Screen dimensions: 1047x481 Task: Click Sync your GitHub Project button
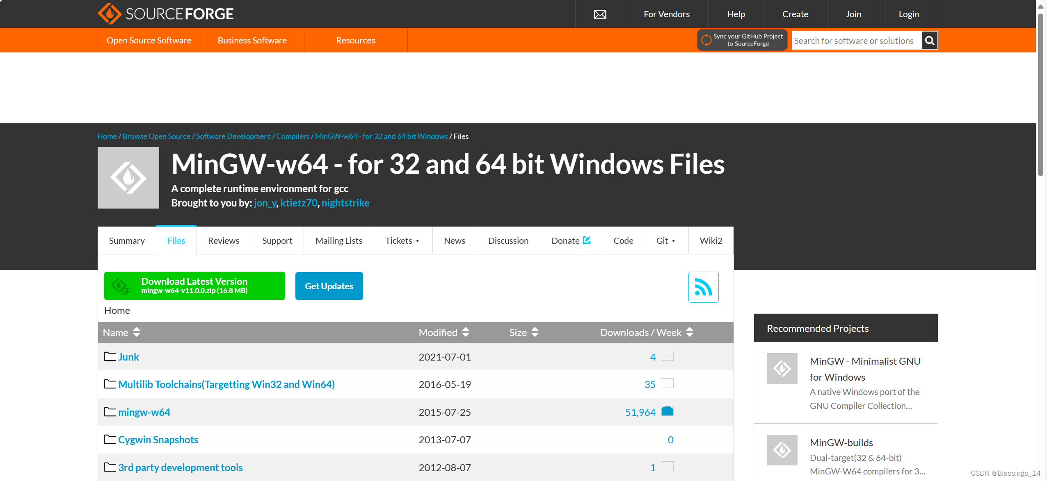point(742,40)
